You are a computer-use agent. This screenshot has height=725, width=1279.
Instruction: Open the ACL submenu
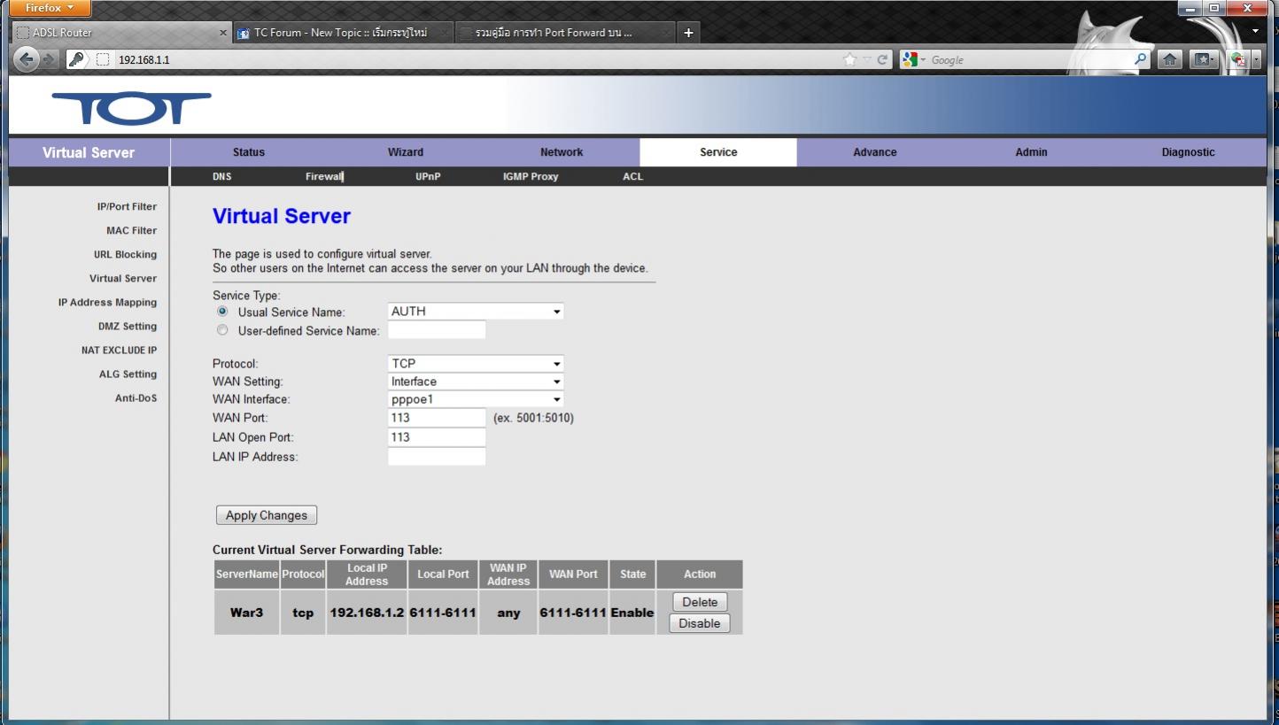tap(633, 176)
